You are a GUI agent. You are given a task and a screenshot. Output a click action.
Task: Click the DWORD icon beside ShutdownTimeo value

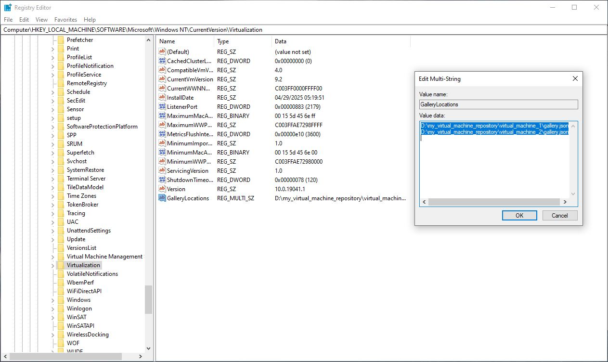162,180
